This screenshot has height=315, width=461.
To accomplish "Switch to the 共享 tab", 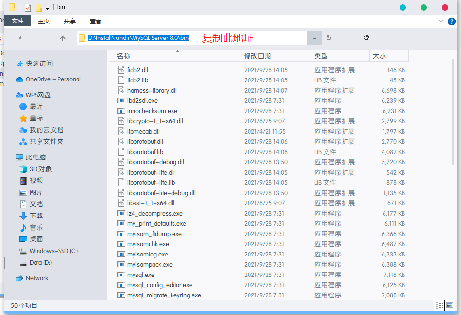I will point(70,21).
